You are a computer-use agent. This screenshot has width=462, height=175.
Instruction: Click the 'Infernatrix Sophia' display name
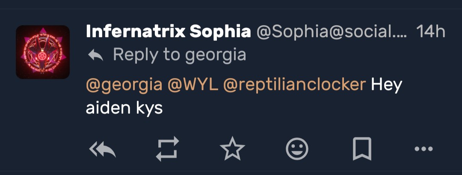pos(168,31)
